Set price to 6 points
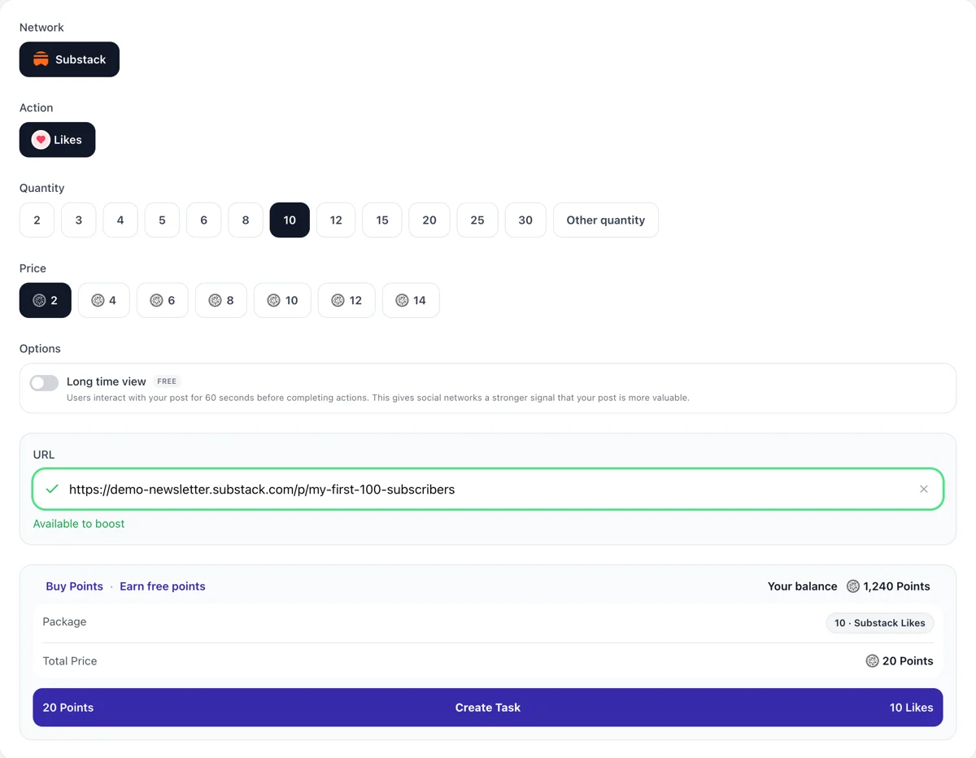This screenshot has height=758, width=976. coord(163,300)
